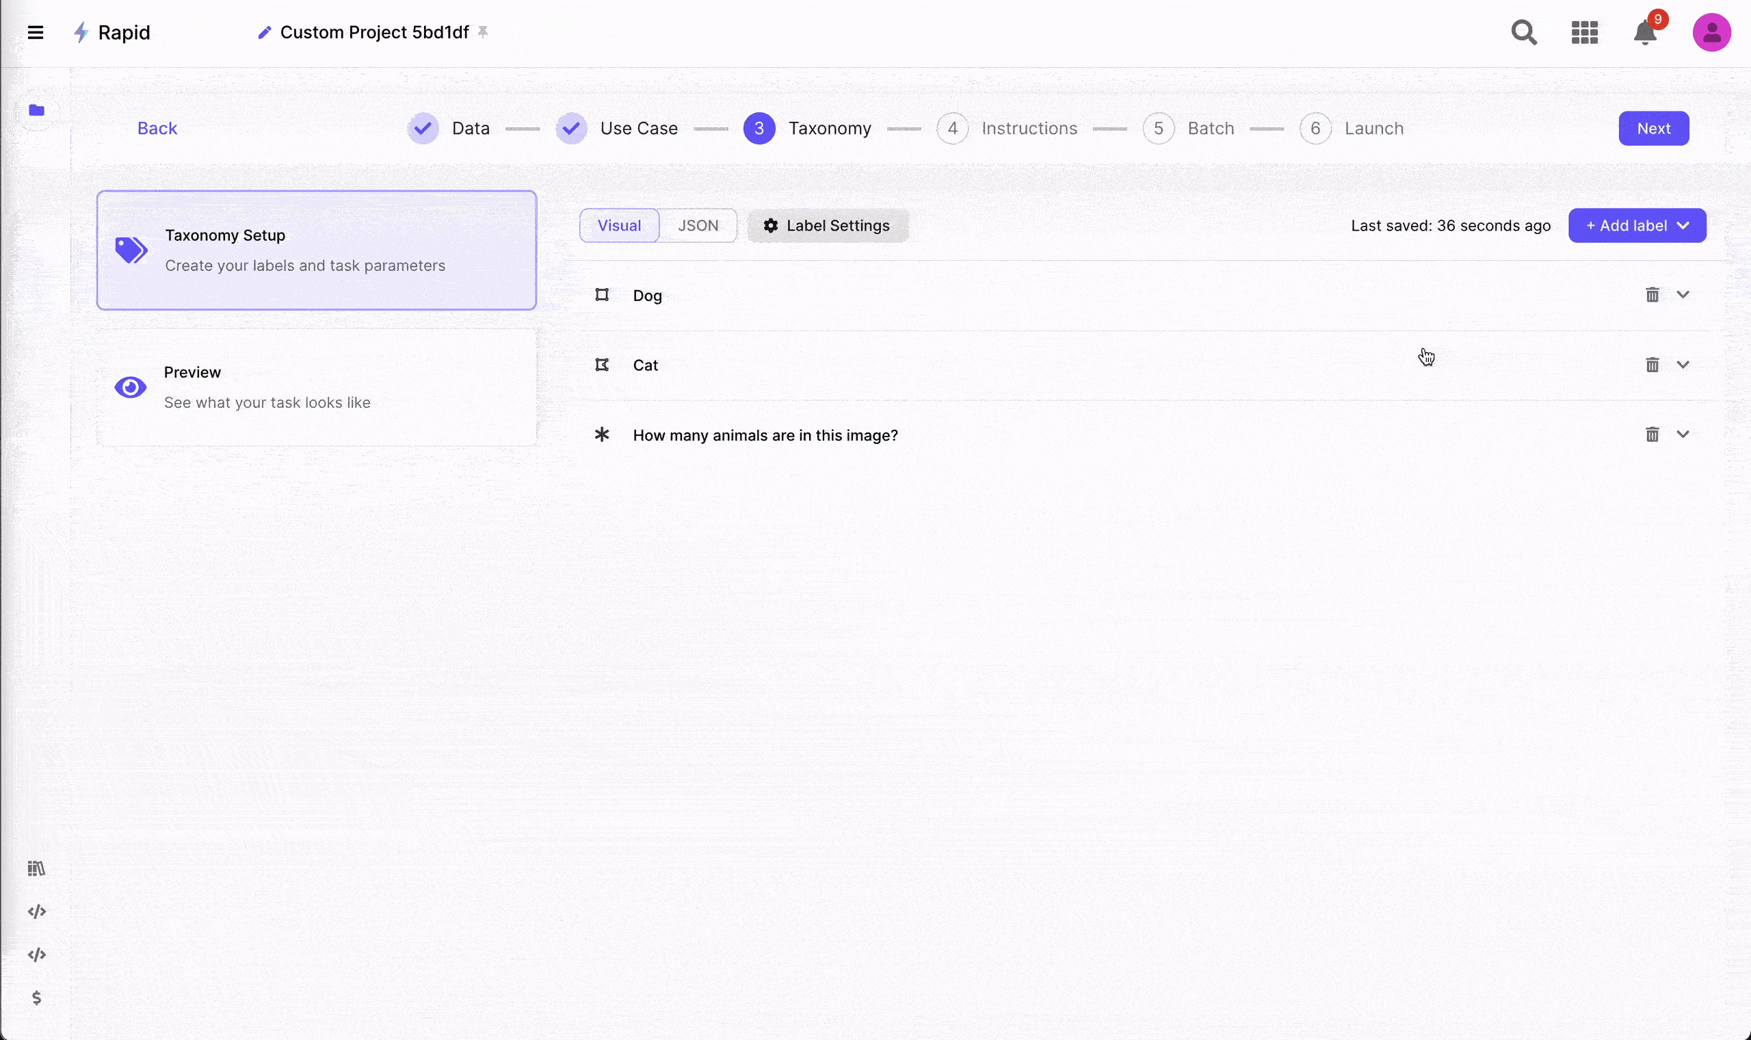Delete the Dog label

click(x=1653, y=295)
